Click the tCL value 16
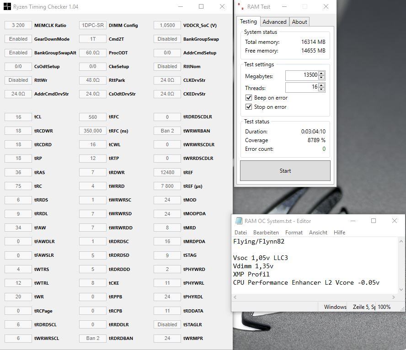406x350 pixels. tap(18, 117)
